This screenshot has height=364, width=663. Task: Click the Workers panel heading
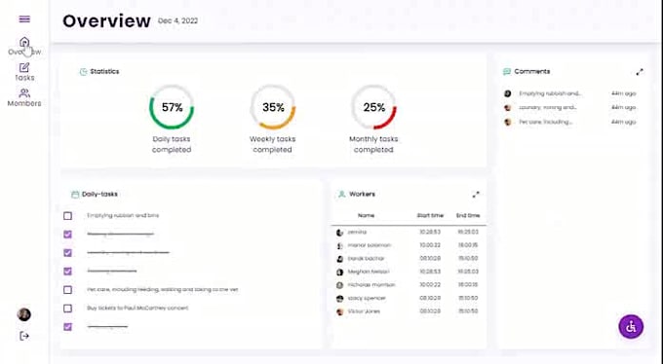pyautogui.click(x=362, y=194)
